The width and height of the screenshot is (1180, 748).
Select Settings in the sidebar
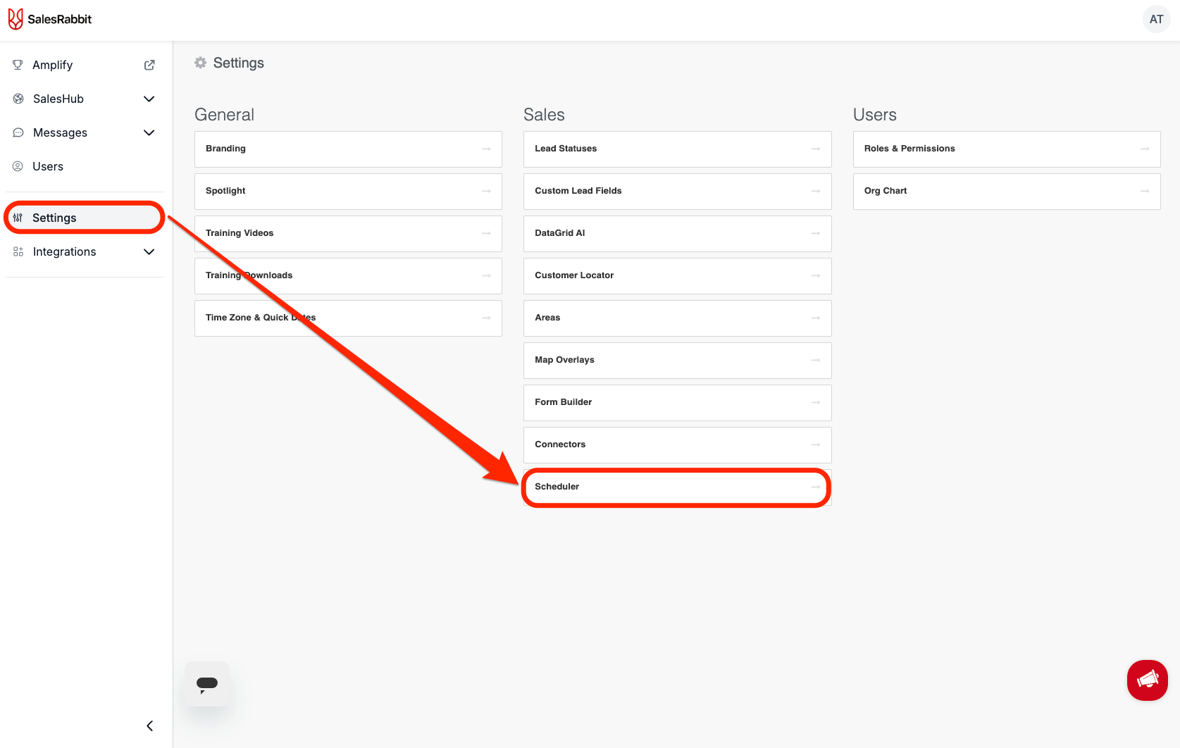85,218
